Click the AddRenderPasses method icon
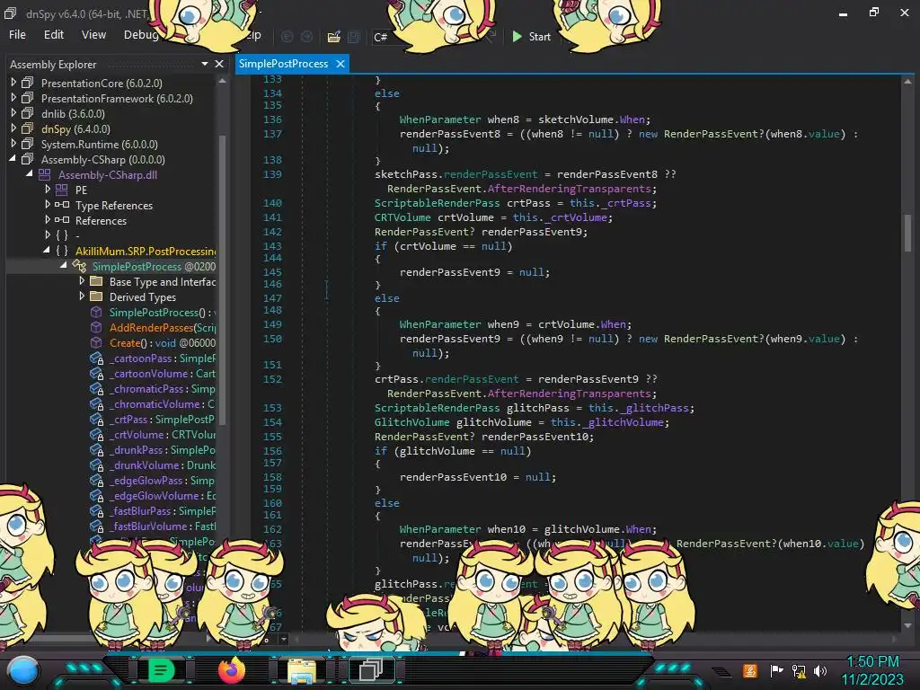 96,327
